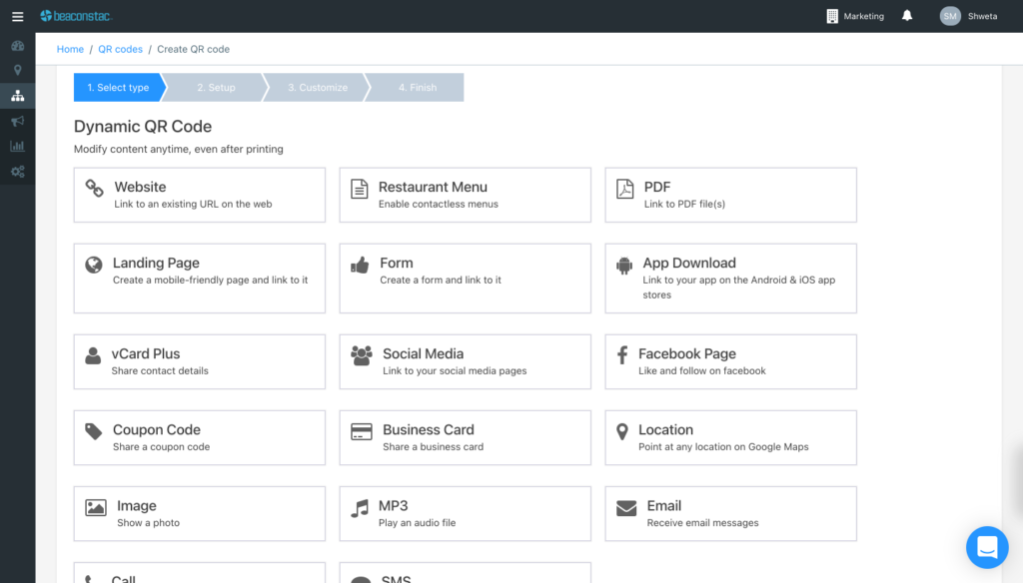Image resolution: width=1023 pixels, height=583 pixels.
Task: Click the Email envelope icon
Action: tap(626, 507)
